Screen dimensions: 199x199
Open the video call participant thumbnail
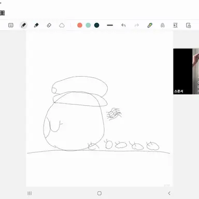point(186,72)
